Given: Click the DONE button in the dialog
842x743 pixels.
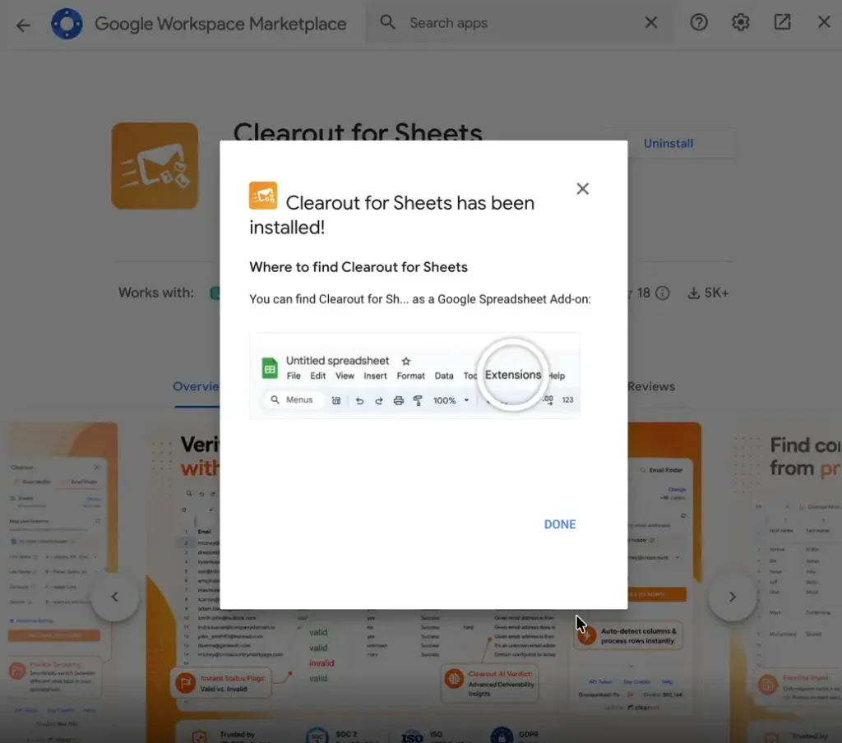Looking at the screenshot, I should click(559, 524).
